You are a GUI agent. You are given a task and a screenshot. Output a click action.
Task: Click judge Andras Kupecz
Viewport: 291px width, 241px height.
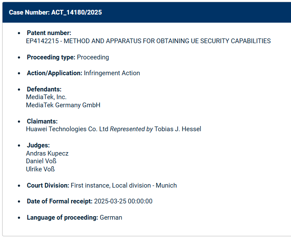(x=47, y=153)
